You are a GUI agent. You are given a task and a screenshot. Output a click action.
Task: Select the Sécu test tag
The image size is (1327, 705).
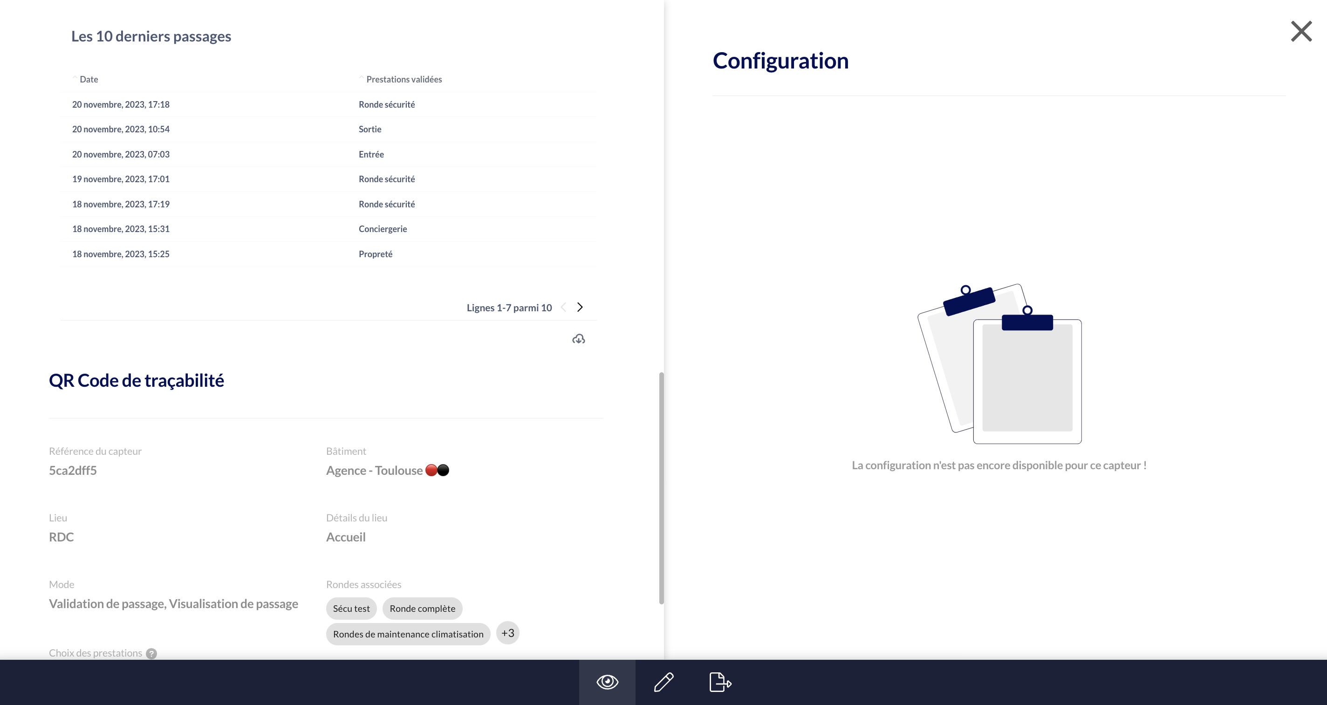[x=351, y=609]
